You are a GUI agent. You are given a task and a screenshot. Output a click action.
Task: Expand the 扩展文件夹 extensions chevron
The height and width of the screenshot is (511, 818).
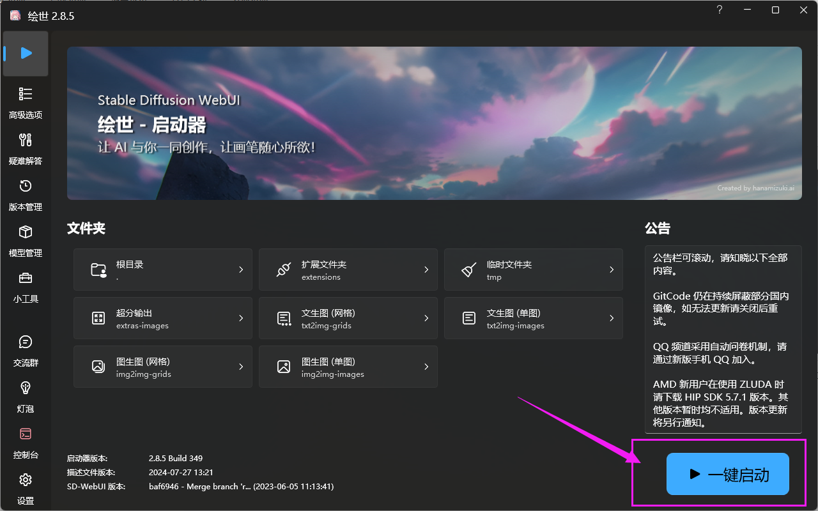click(426, 270)
